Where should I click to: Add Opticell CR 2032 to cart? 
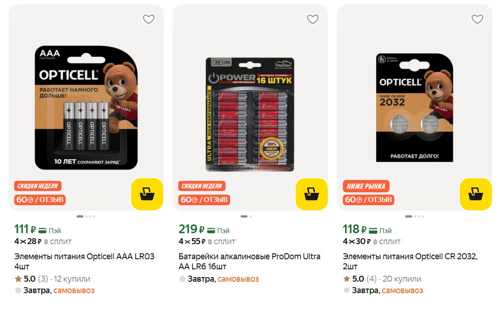click(x=476, y=194)
